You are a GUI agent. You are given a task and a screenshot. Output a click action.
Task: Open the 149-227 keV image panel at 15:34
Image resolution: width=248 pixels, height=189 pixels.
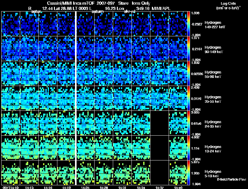141,24
